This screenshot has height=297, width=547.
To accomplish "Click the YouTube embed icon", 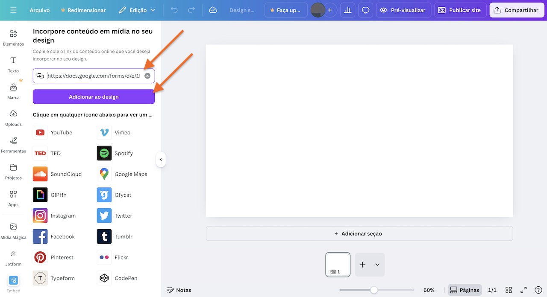I will tap(40, 132).
